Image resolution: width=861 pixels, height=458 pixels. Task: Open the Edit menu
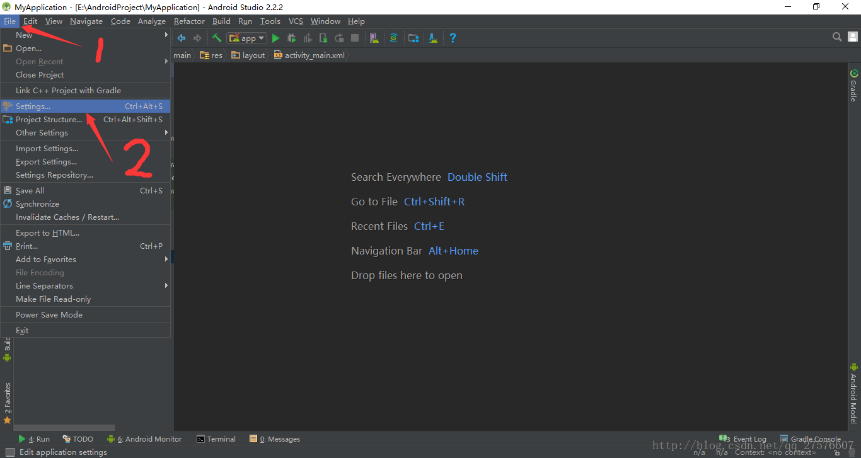[x=30, y=21]
